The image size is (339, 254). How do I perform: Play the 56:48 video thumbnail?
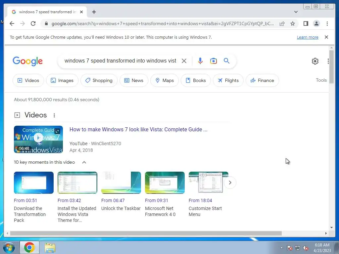[x=38, y=139]
